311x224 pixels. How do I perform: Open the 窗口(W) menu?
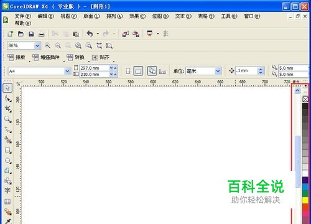tap(252, 16)
